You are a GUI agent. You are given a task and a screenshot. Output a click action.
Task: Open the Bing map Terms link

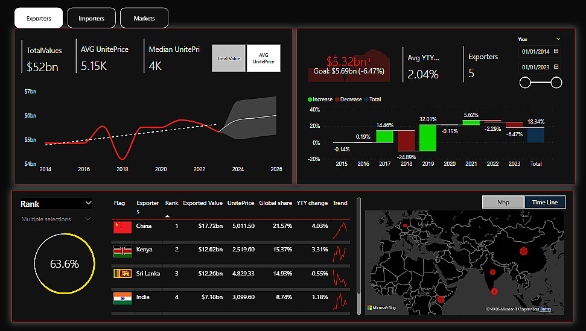(546, 309)
